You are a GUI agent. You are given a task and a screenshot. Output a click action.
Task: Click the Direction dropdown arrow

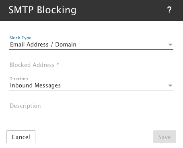(170, 85)
